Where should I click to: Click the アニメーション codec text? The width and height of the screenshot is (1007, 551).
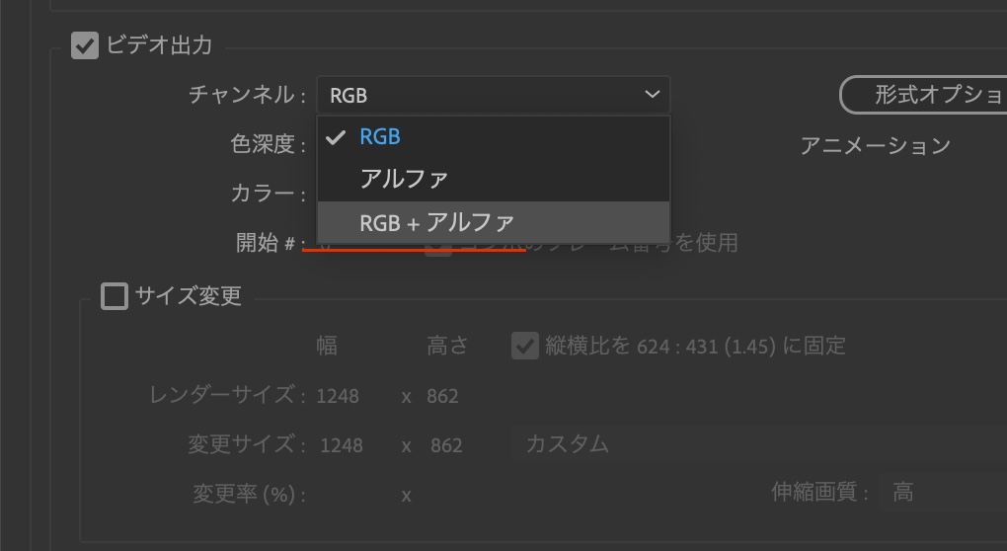point(875,146)
